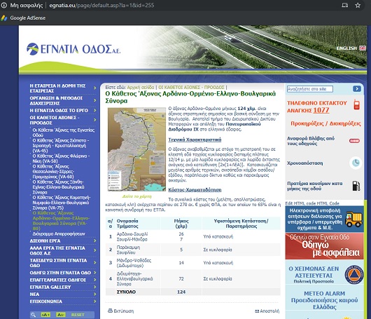
Task: Click arrow next to ΕΠΙΚΟΙΝΩΝΙΑ
Action: (95, 301)
